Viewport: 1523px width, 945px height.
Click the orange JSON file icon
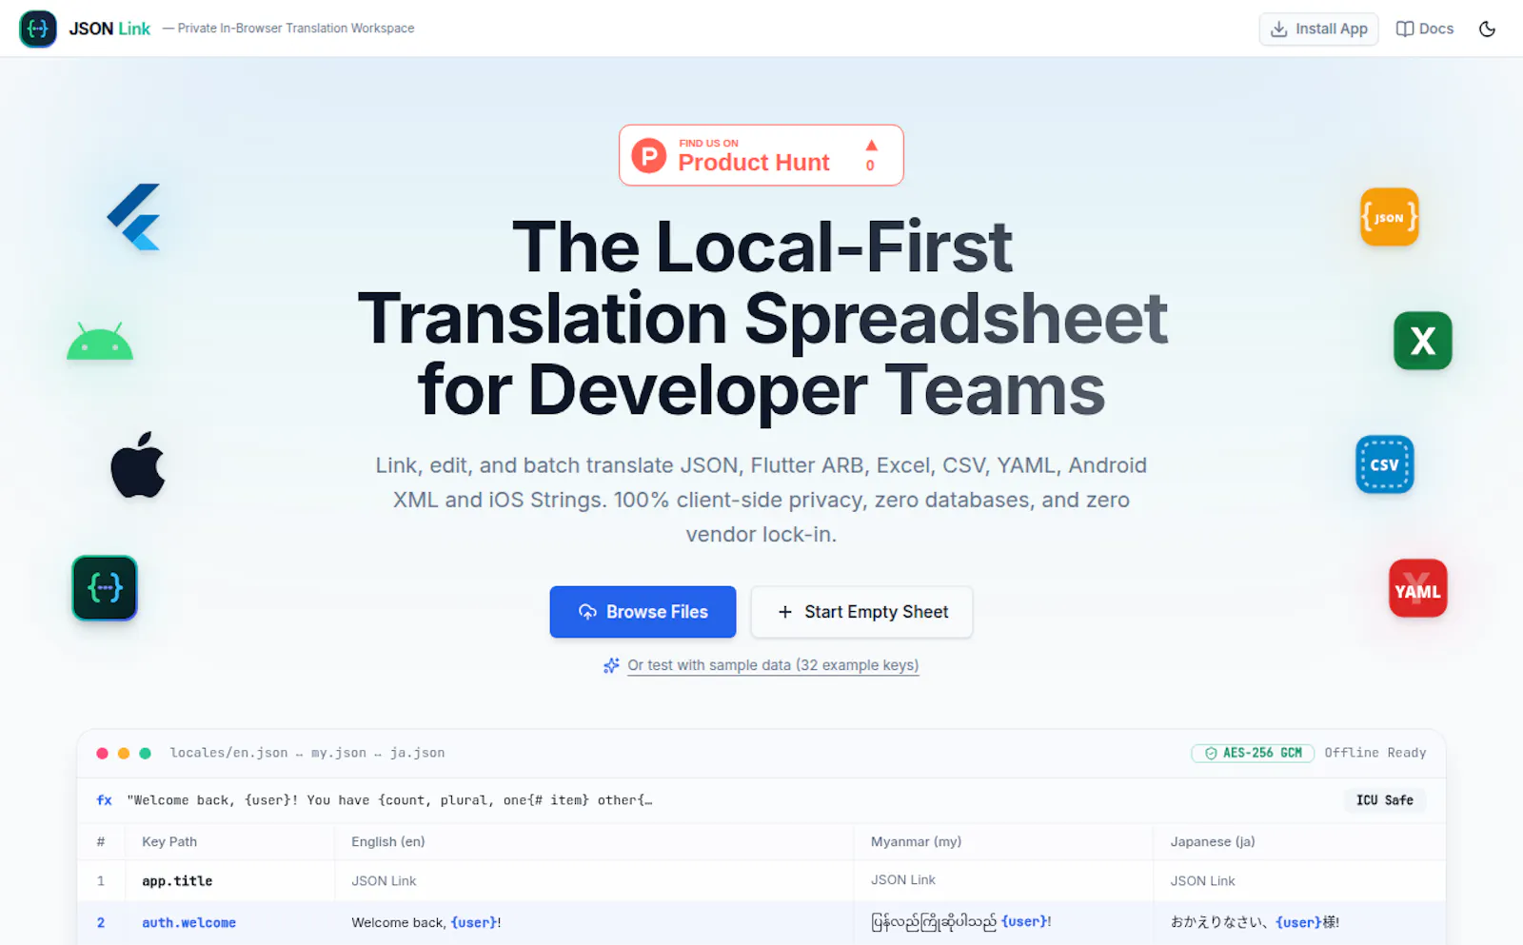point(1389,217)
